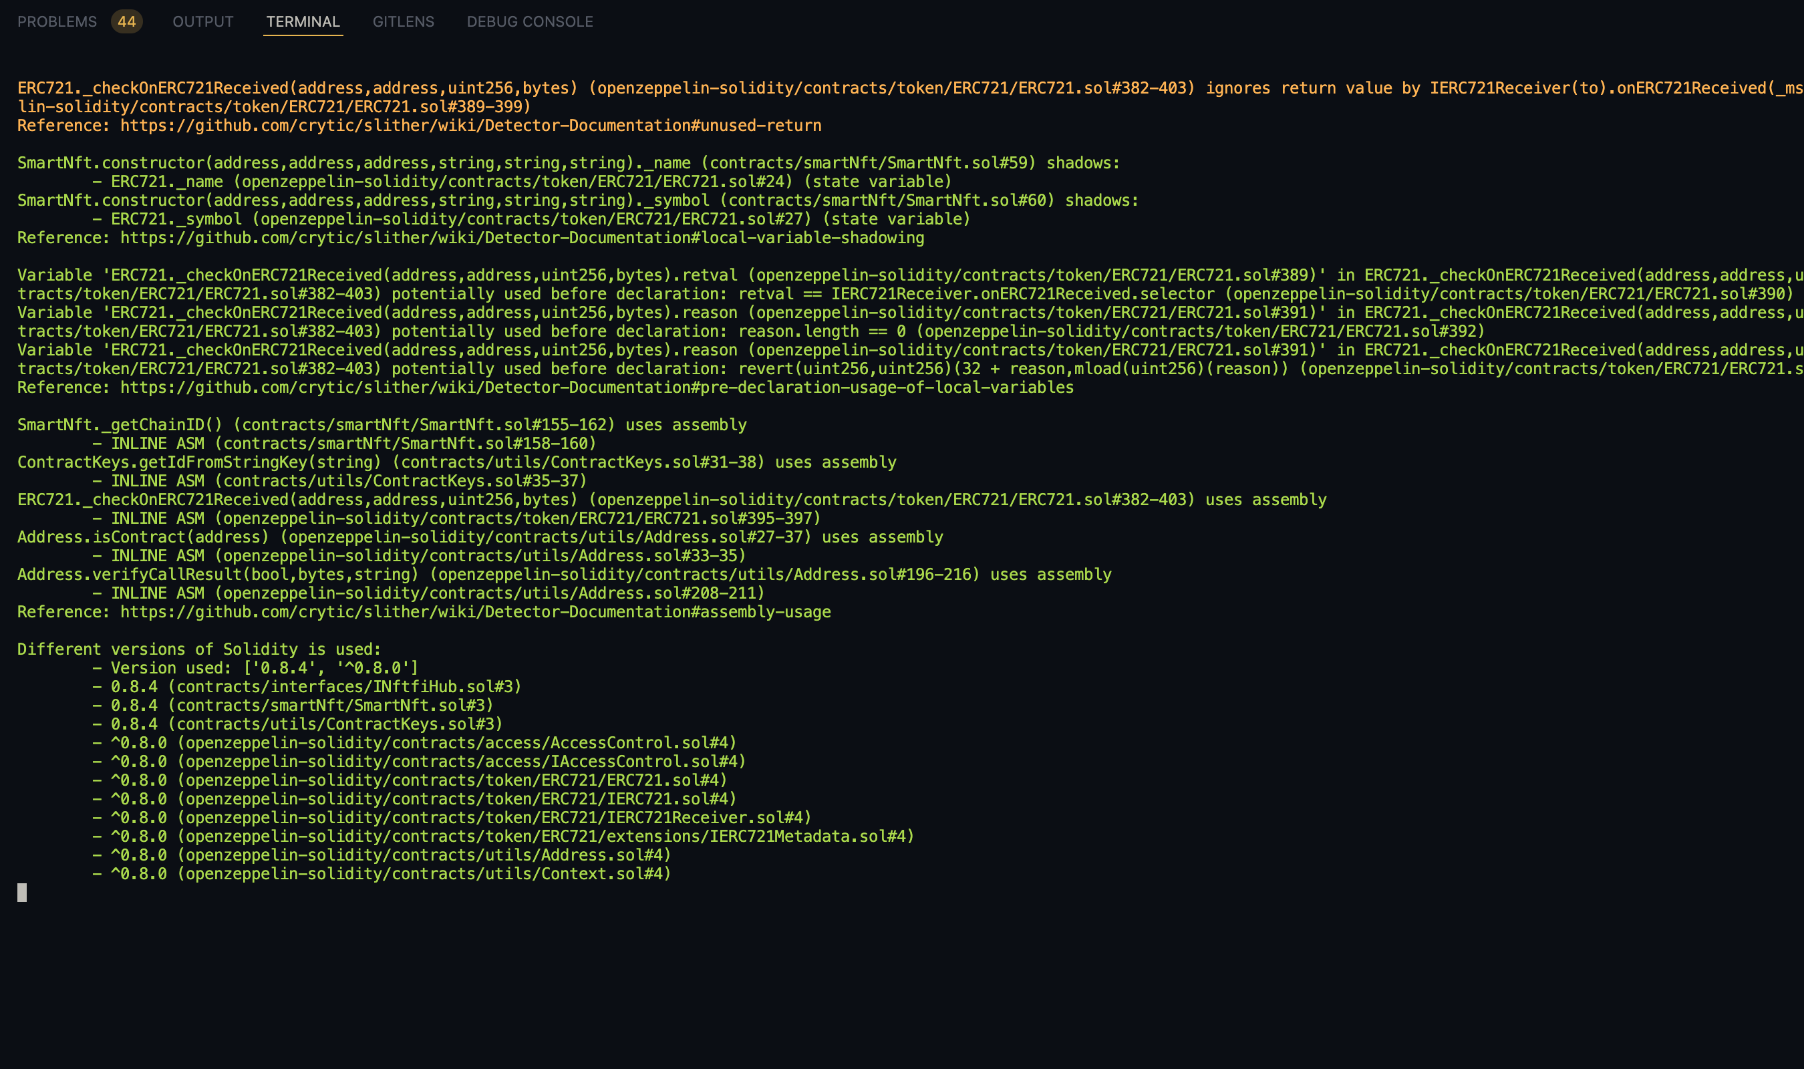Screen dimensions: 1804x1069
Task: Click the 0.8.4 SmartNft.sol#3 version line
Action: pos(293,706)
